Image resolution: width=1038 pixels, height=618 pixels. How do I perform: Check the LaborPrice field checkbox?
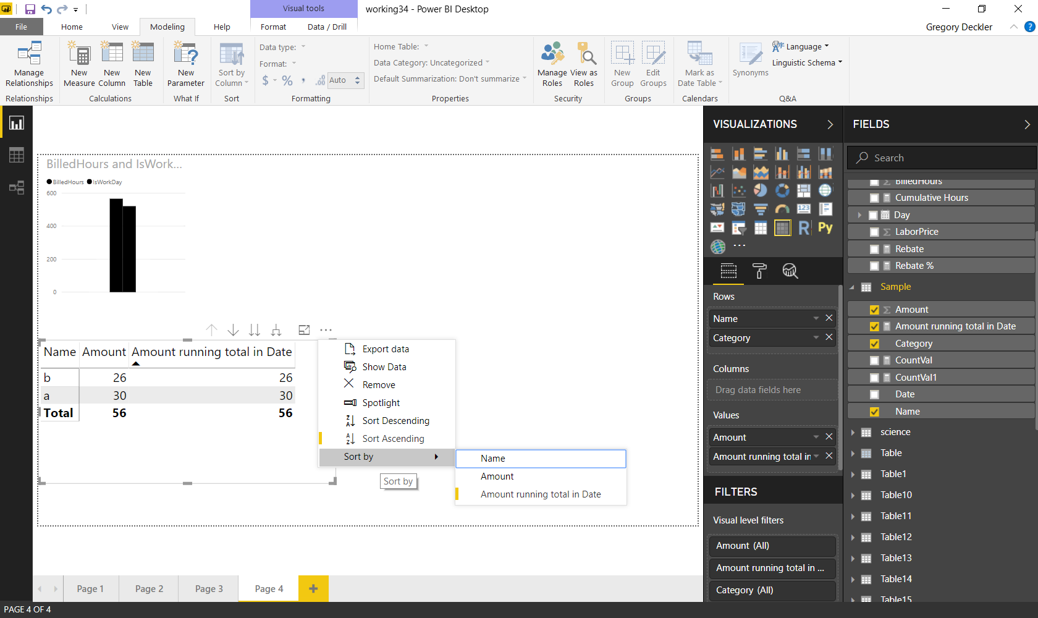(874, 232)
